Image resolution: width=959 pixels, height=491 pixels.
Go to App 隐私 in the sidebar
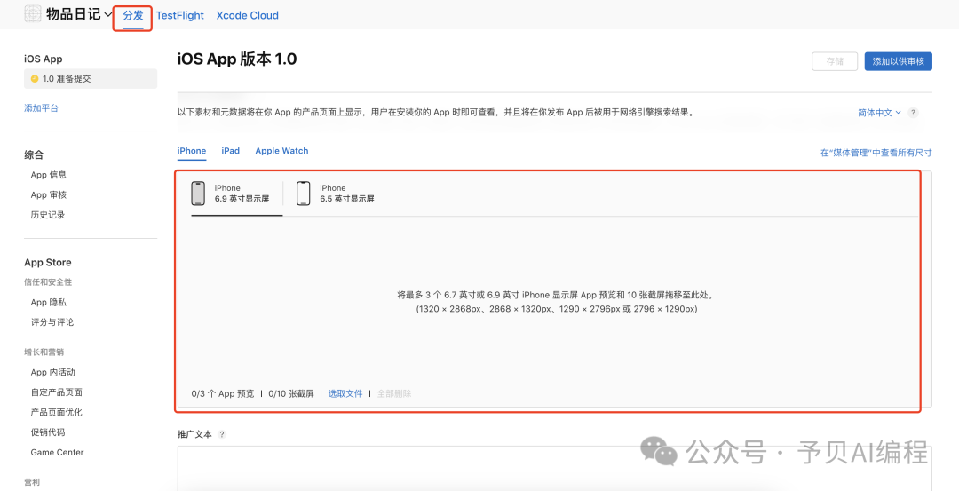point(49,303)
